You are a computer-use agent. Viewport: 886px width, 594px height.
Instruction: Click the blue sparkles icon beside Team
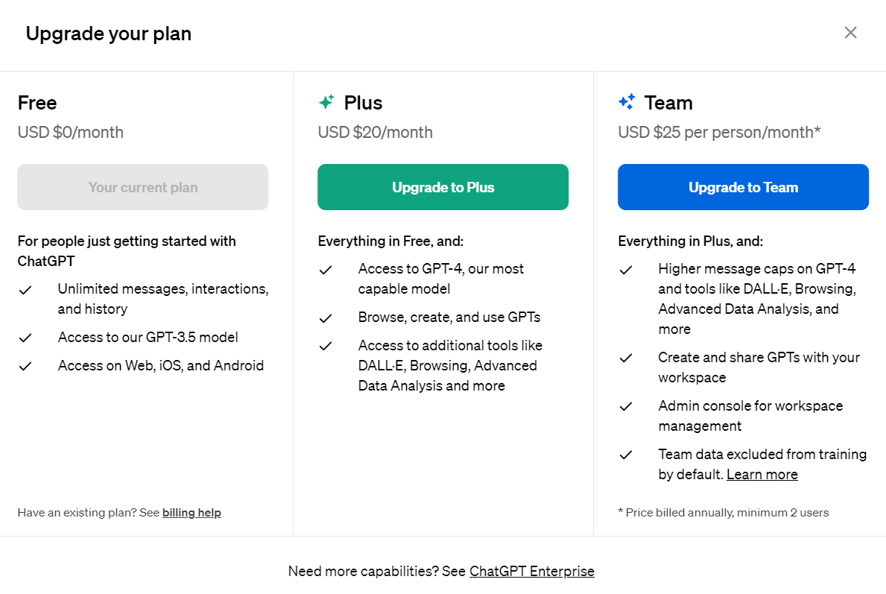[x=627, y=101]
